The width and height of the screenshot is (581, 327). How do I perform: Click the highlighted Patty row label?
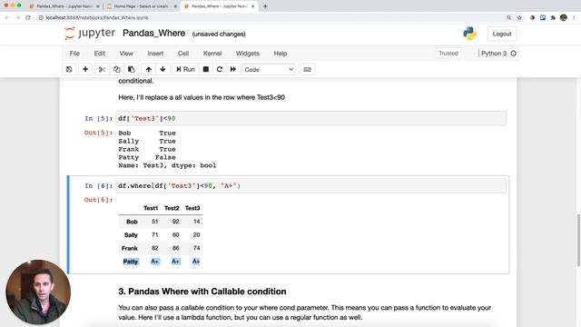(131, 262)
